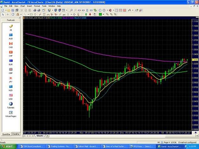Open the JPY currency pairs

(11, 79)
